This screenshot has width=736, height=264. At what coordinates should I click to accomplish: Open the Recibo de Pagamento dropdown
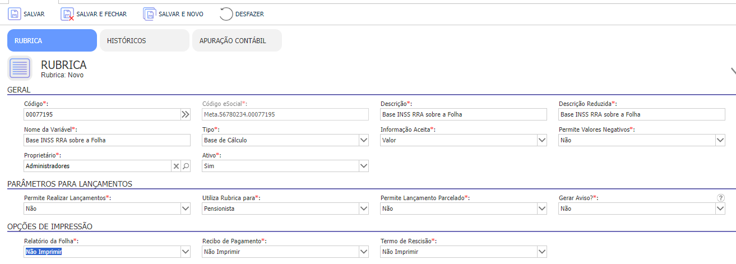click(x=363, y=252)
